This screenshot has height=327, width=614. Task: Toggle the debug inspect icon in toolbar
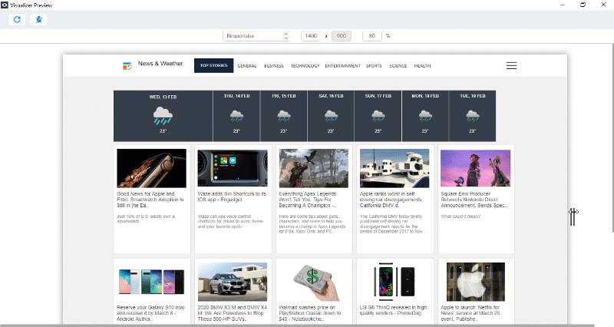pos(39,20)
